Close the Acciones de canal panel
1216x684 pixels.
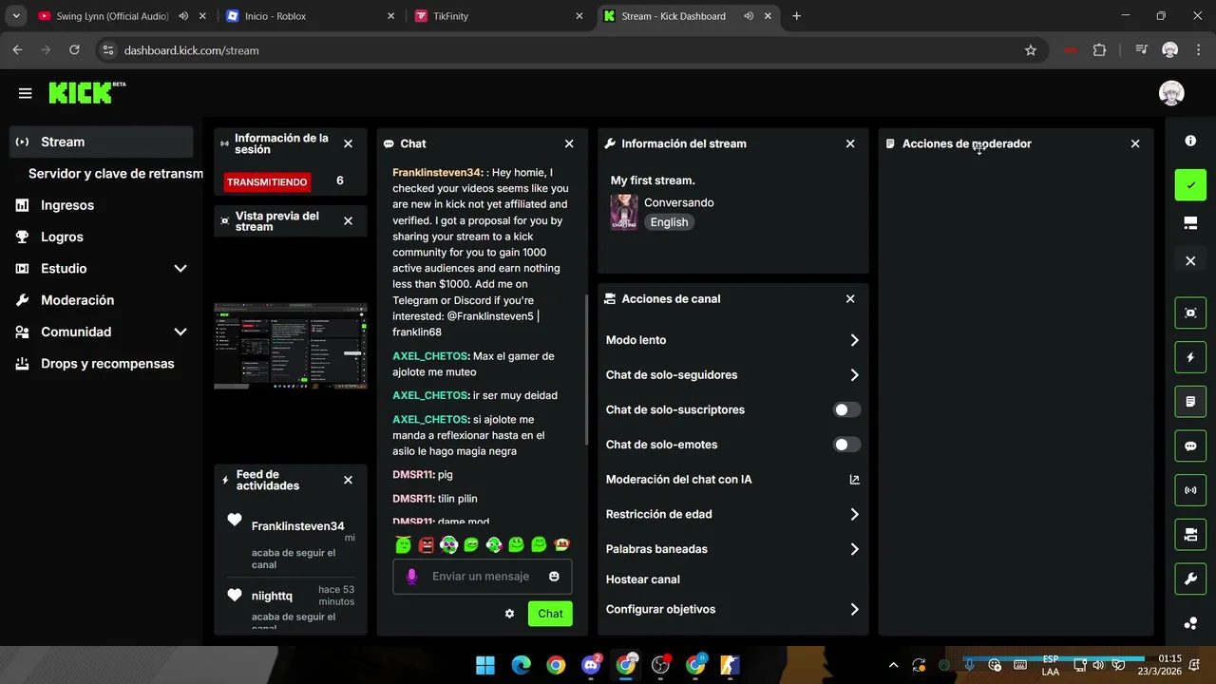click(850, 298)
